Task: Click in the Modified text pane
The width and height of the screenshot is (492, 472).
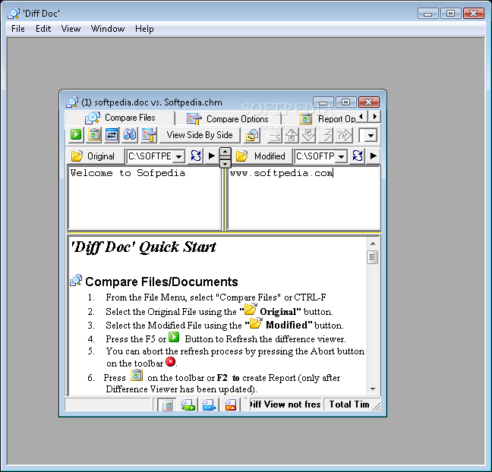Action: click(x=304, y=198)
